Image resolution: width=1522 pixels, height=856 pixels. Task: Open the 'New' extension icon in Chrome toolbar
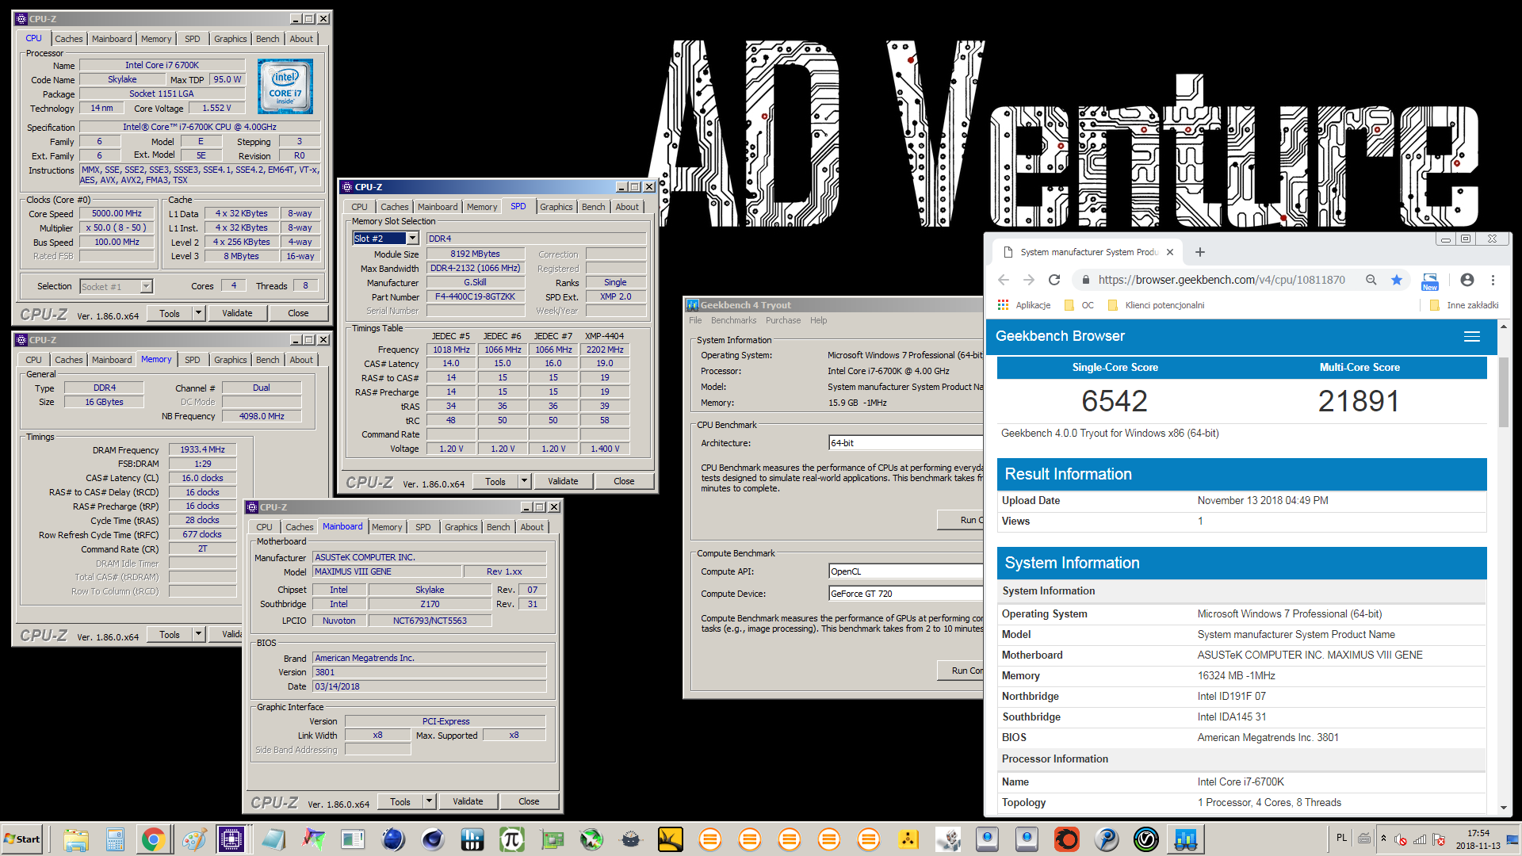[x=1430, y=281]
